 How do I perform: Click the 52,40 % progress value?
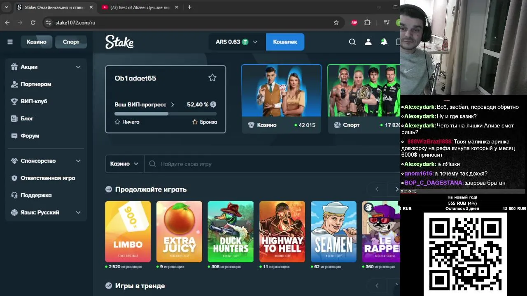(x=198, y=104)
